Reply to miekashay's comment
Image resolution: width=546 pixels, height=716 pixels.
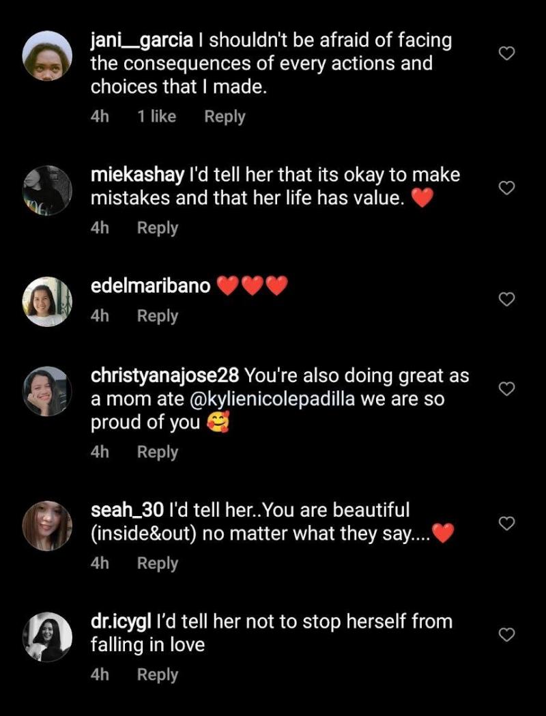pyautogui.click(x=158, y=228)
